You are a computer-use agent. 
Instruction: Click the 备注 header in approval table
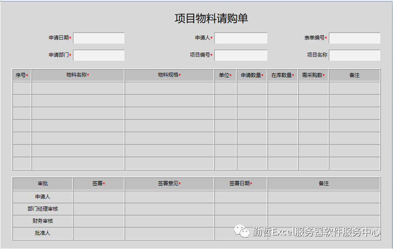(x=324, y=184)
